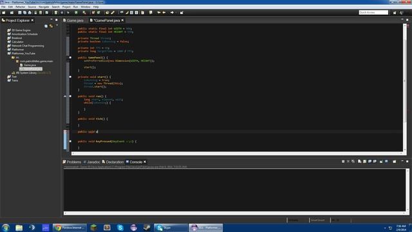Image resolution: width=412 pixels, height=232 pixels.
Task: Click the Open Console icon
Action: [395, 162]
